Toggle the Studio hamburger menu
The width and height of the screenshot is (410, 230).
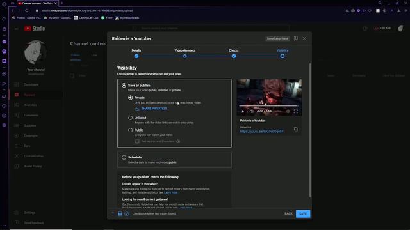pos(17,28)
